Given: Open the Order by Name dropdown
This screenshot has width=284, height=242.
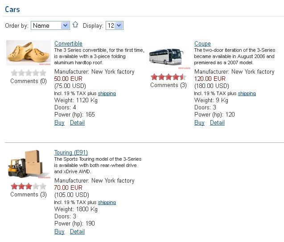Looking at the screenshot, I should pos(50,25).
